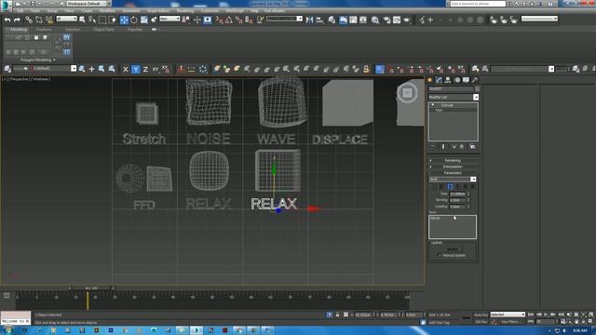Click the timeline time slider handle
This screenshot has width=596, height=335.
[x=91, y=288]
